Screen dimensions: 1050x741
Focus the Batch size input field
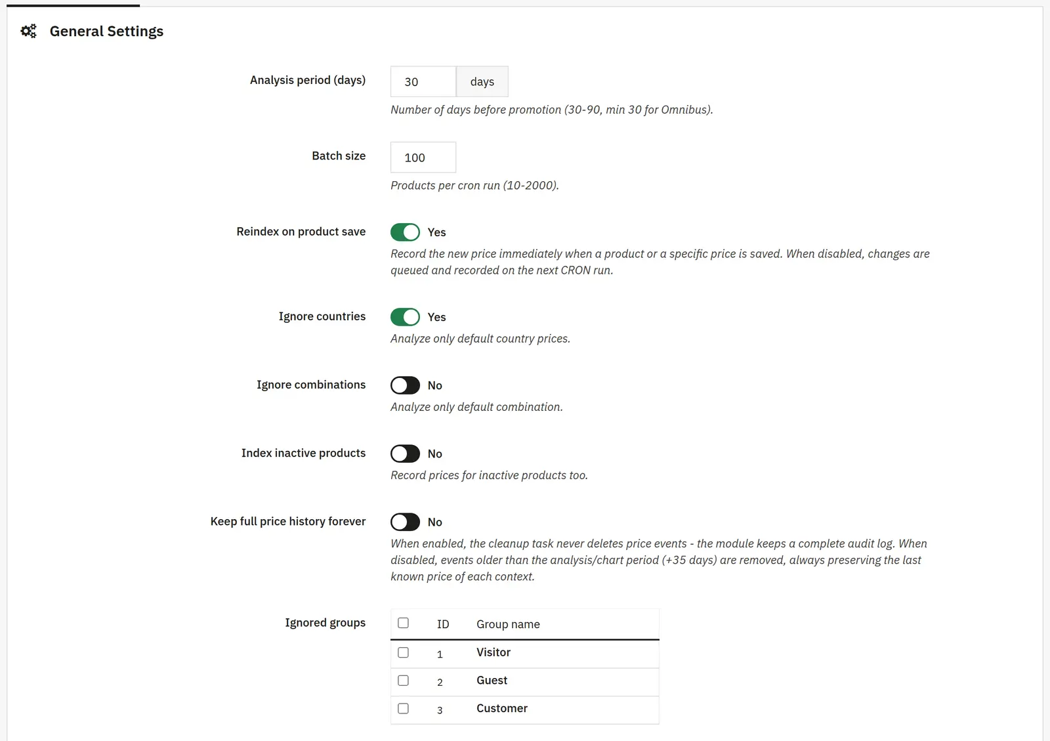tap(423, 158)
